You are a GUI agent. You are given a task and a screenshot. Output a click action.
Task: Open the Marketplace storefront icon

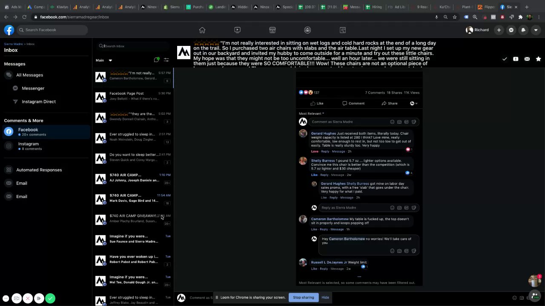click(x=272, y=30)
